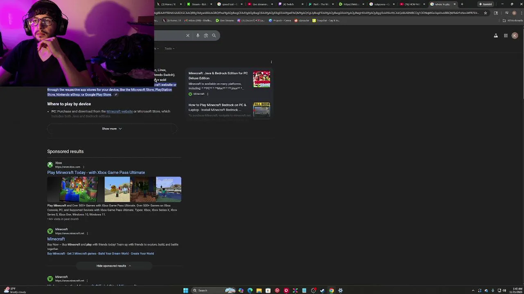Viewport: 524px width, 294px height.
Task: Open the weather widget on the taskbar
Action: 14,290
